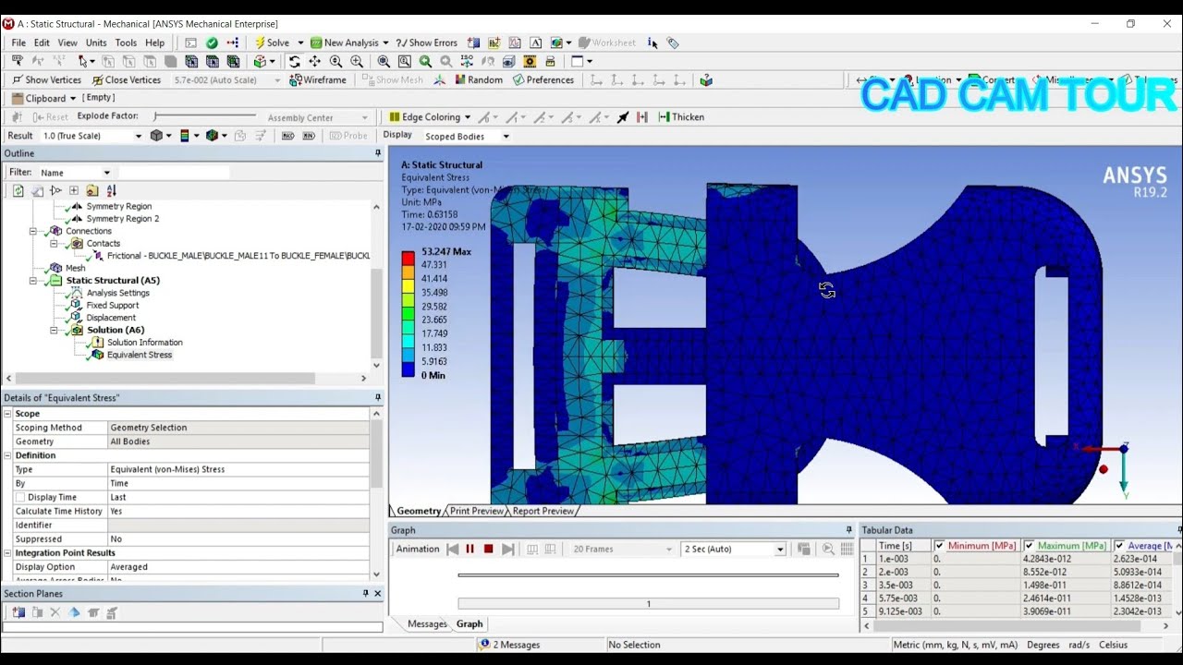Collapse the Contacts tree node
The image size is (1183, 665).
pos(54,244)
